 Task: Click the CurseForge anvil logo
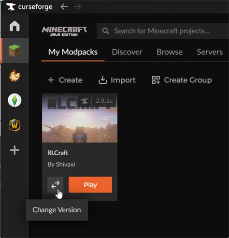[11, 7]
